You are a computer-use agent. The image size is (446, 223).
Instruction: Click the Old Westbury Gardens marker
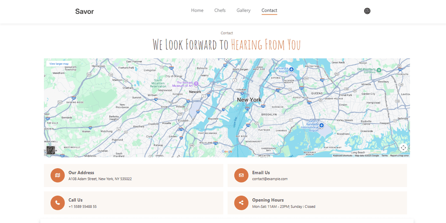point(379,70)
